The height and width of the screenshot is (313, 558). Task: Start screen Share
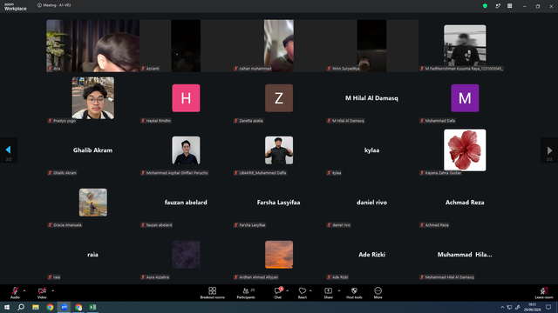(328, 293)
